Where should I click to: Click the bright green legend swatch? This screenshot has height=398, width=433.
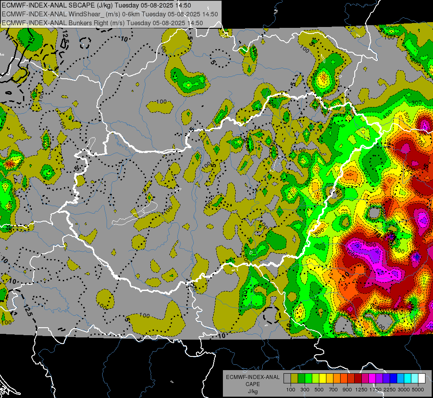[308, 379]
